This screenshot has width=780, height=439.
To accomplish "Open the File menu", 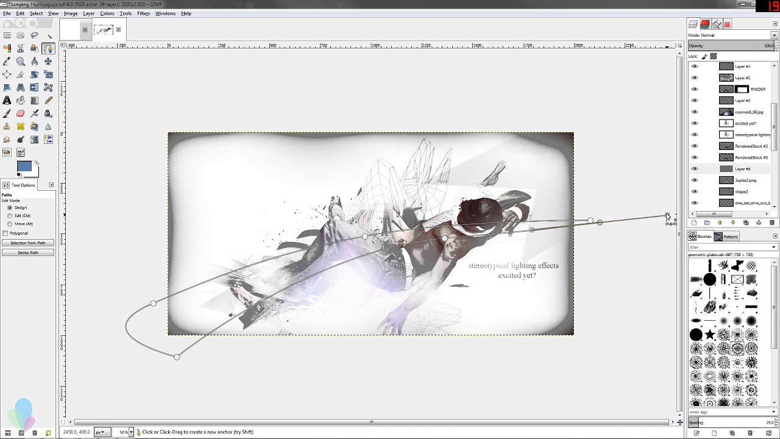I will tap(7, 13).
